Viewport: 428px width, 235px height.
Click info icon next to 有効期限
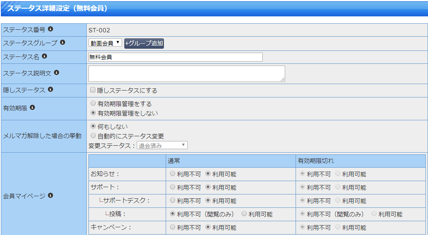click(32, 107)
